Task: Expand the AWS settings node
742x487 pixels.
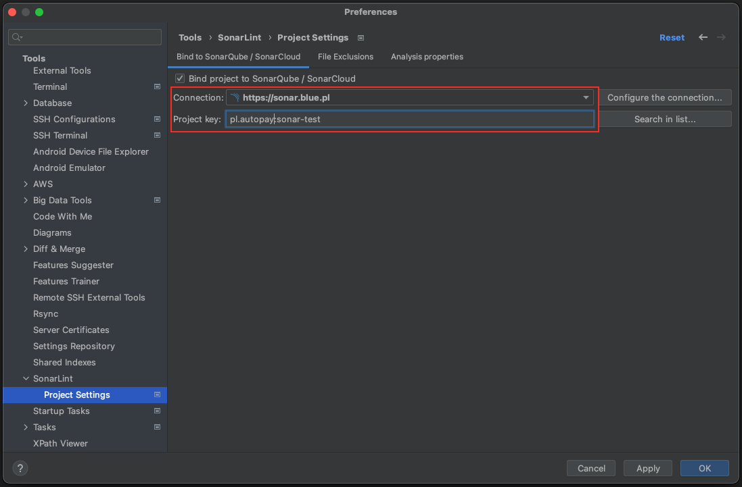Action: pos(26,184)
